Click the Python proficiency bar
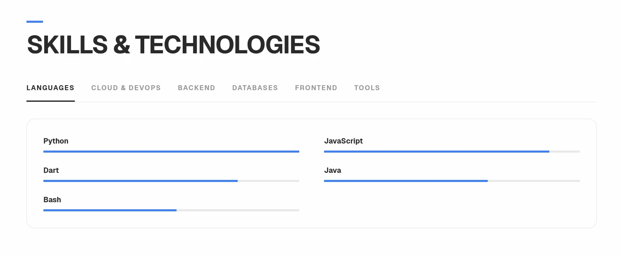 pos(171,152)
